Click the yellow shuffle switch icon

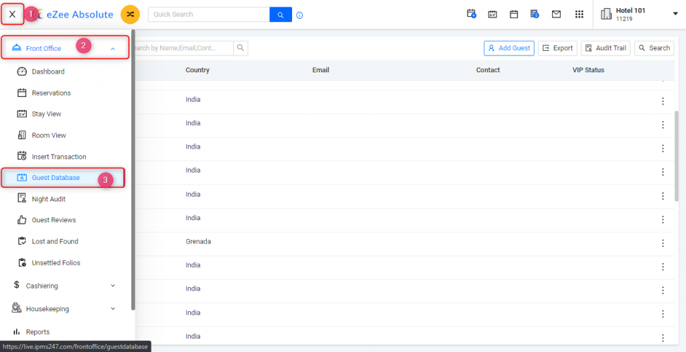pos(130,15)
